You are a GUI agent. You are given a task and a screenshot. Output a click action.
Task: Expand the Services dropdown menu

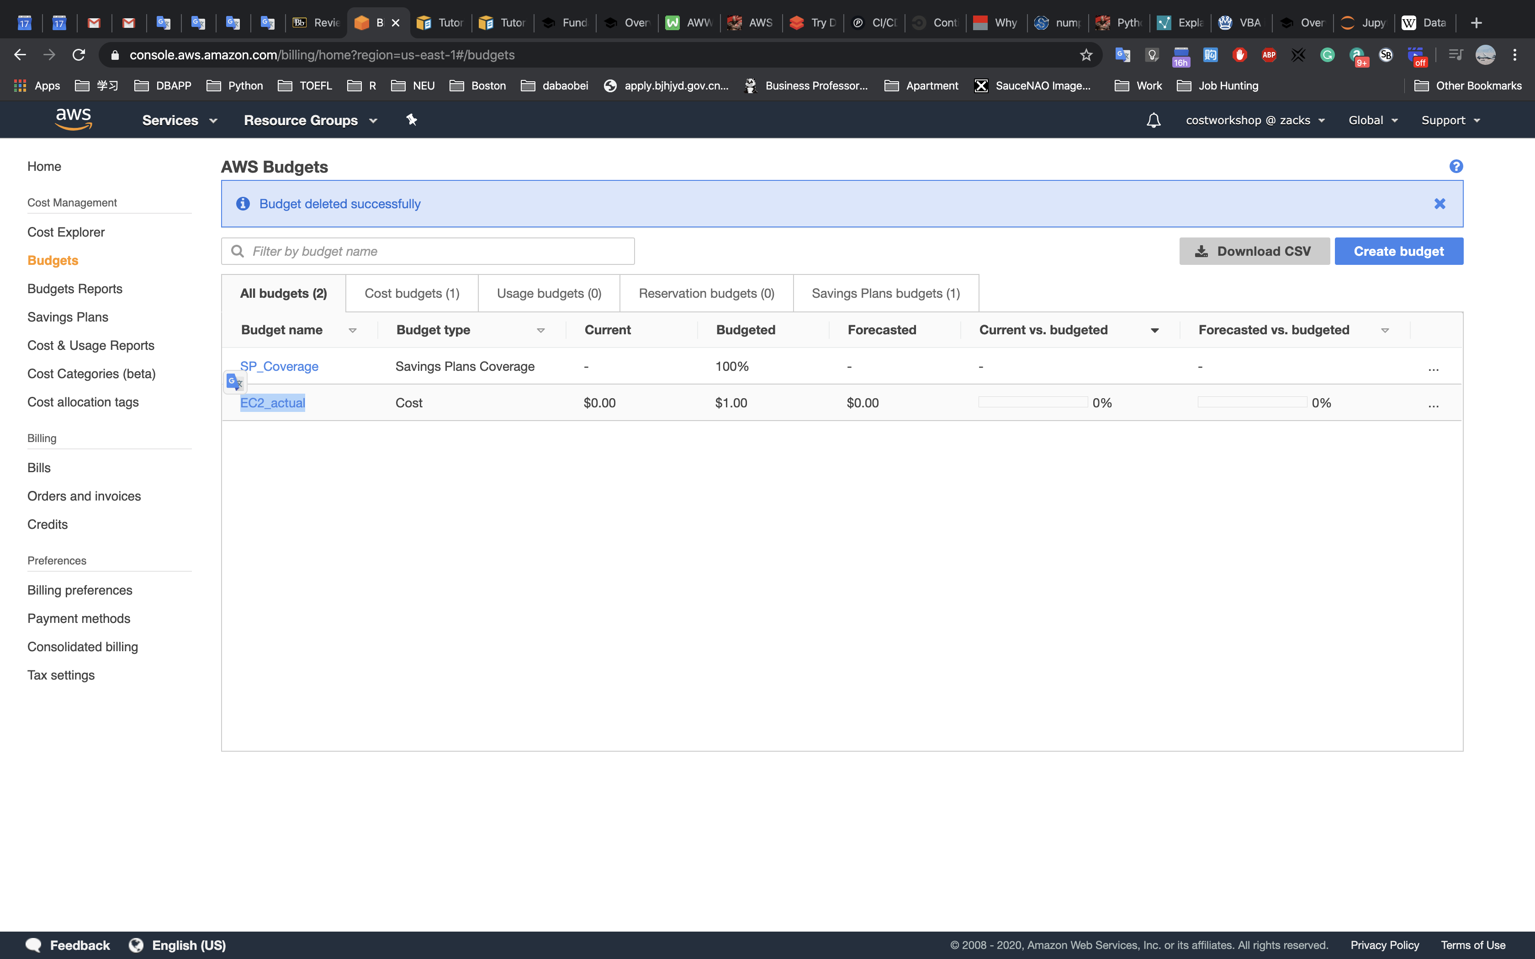[180, 121]
